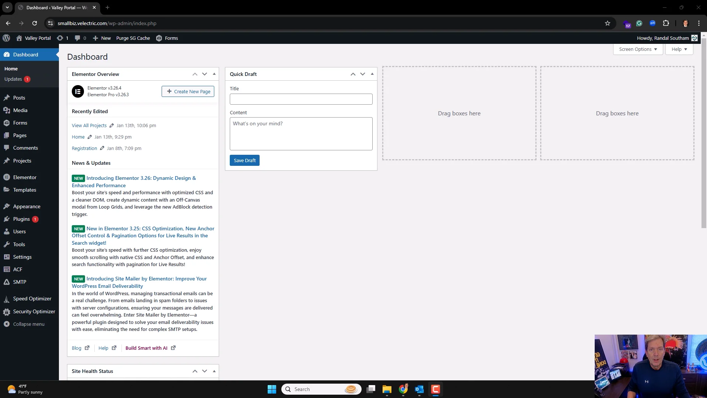Click pencil icon next to Registration
This screenshot has height=398, width=707.
(x=102, y=148)
